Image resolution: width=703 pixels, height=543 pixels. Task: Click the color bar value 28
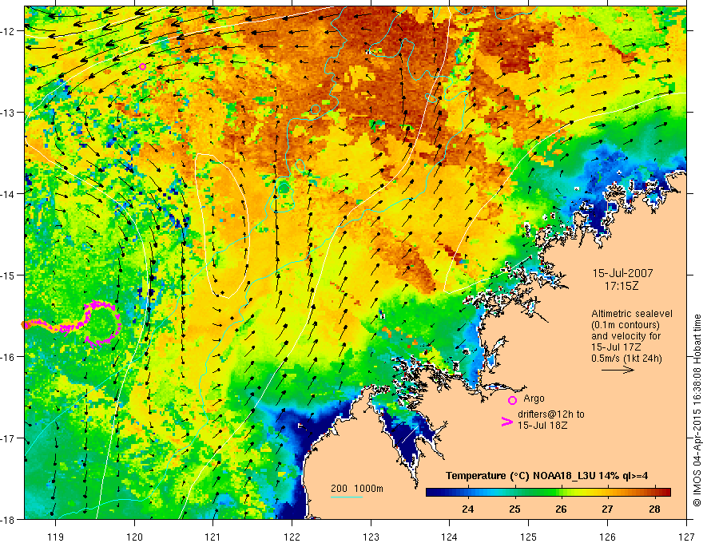(654, 509)
